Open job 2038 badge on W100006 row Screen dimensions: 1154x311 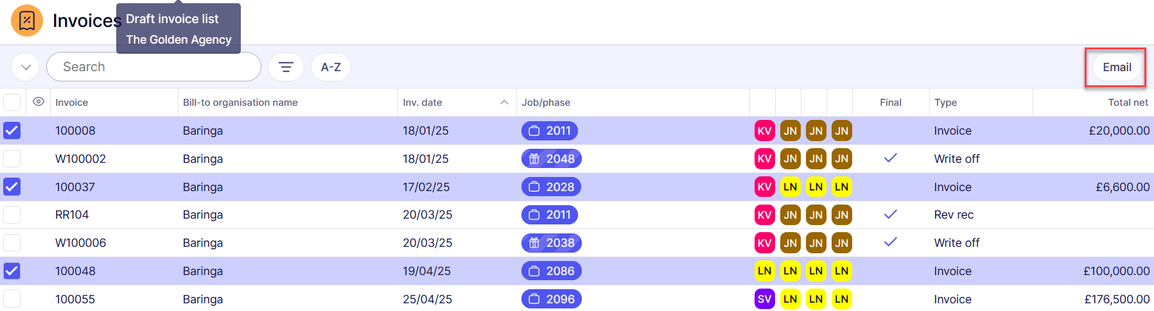point(551,243)
